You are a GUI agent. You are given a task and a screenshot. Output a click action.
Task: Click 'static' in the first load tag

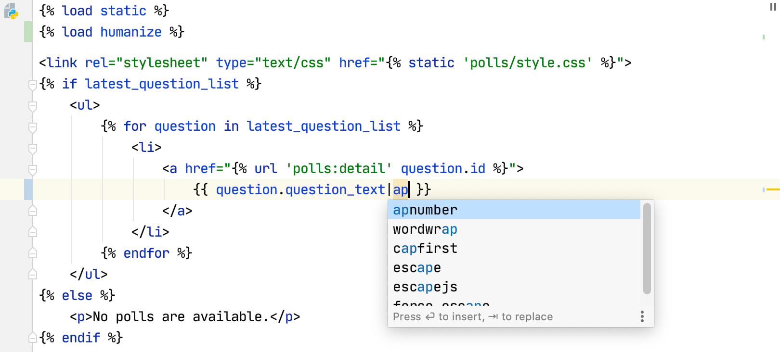coord(123,11)
